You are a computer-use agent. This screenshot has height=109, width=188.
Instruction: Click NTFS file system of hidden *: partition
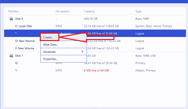coord(59,70)
